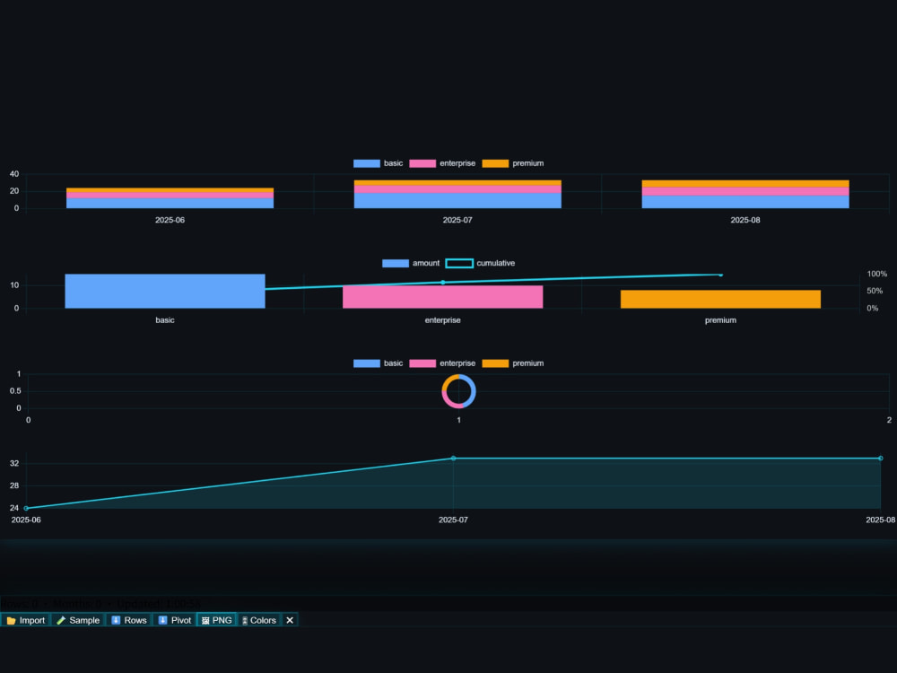Toggle enterprise series in the monthly stacked chart
The width and height of the screenshot is (897, 673).
(x=442, y=163)
